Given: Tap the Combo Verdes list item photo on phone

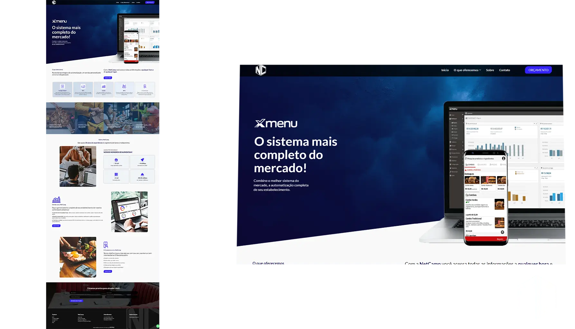Looking at the screenshot, I should coord(499,204).
